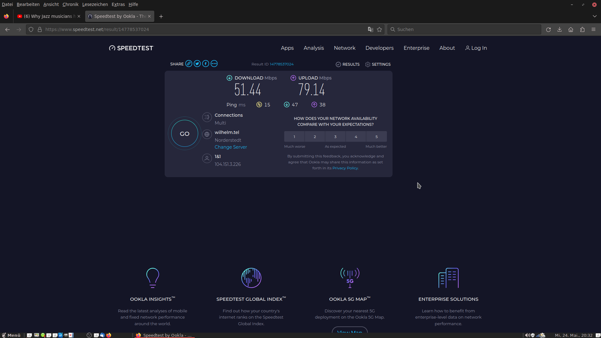Open a new browser tab
Image resolution: width=601 pixels, height=338 pixels.
[161, 17]
